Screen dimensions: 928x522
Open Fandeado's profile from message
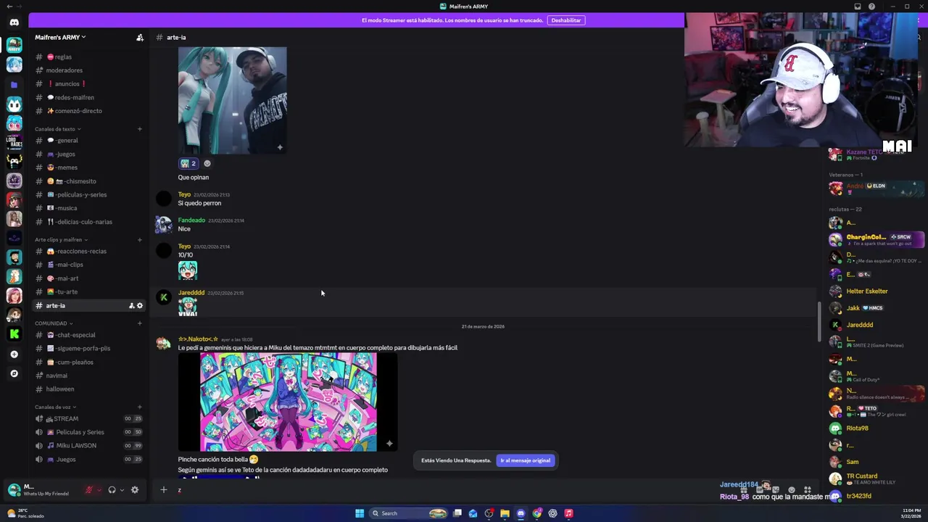(x=191, y=220)
